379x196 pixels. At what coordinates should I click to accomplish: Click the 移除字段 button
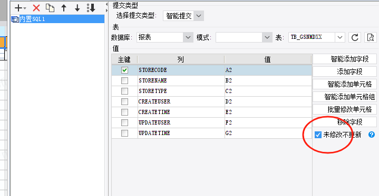point(345,122)
